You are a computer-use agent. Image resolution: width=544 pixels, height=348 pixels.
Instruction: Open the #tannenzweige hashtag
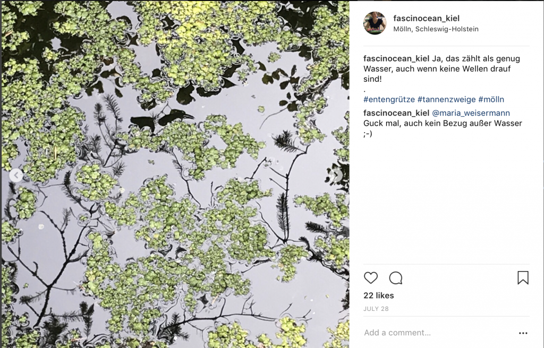click(446, 100)
